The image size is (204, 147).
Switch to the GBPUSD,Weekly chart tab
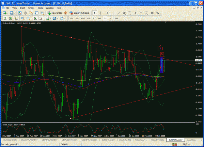click(x=70, y=140)
